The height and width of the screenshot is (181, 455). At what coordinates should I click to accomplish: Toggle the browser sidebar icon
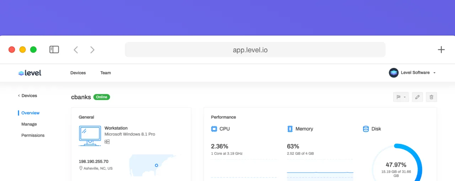pyautogui.click(x=54, y=49)
